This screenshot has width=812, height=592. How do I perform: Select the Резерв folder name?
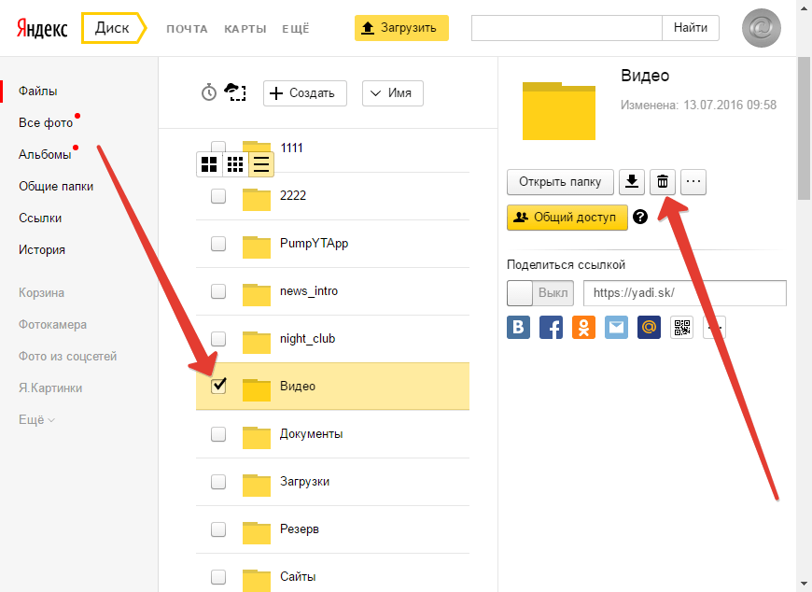click(x=300, y=529)
